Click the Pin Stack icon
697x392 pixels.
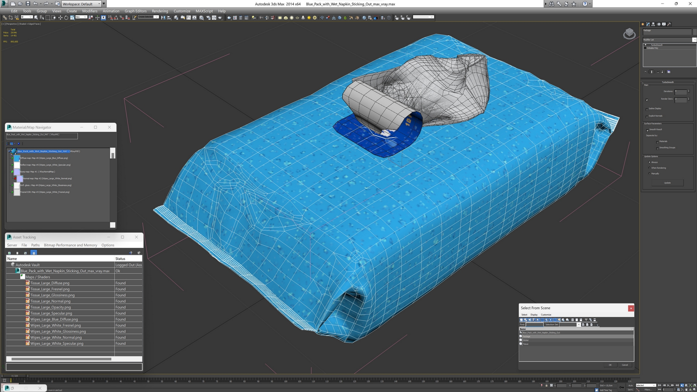coord(645,72)
